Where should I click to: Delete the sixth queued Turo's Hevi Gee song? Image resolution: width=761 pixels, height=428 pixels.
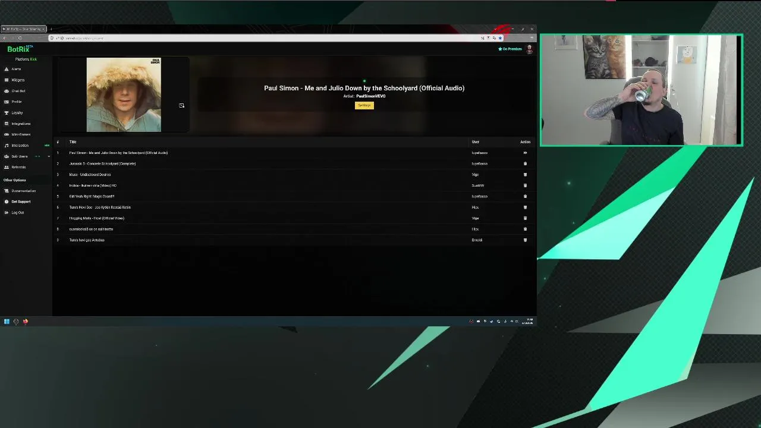click(525, 207)
